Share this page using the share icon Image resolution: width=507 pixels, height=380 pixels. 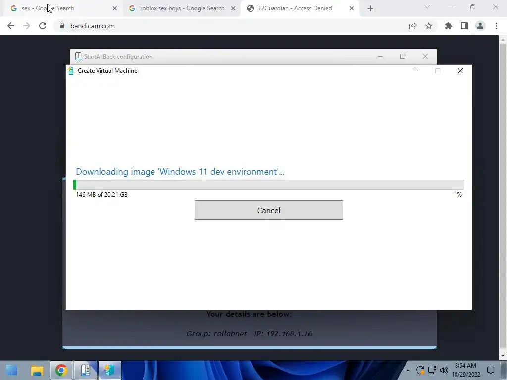pyautogui.click(x=413, y=26)
